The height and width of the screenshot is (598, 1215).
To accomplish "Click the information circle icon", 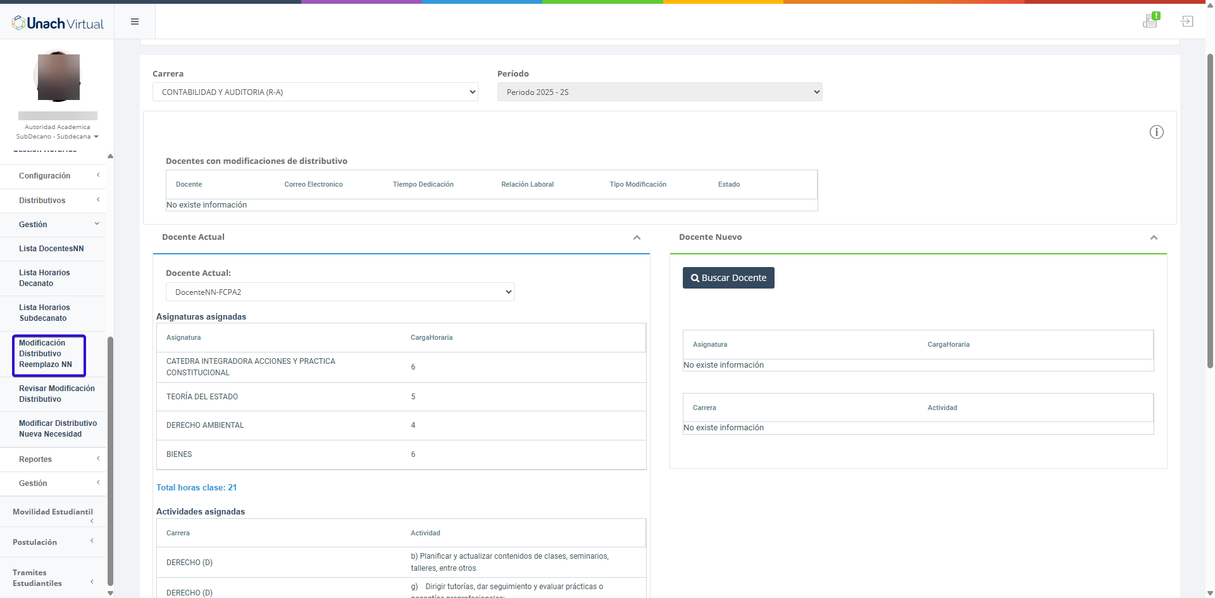I will [x=1156, y=132].
